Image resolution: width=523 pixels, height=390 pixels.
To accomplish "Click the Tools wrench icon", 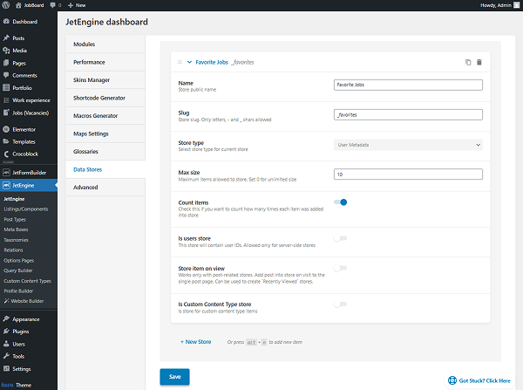I will click(6, 356).
